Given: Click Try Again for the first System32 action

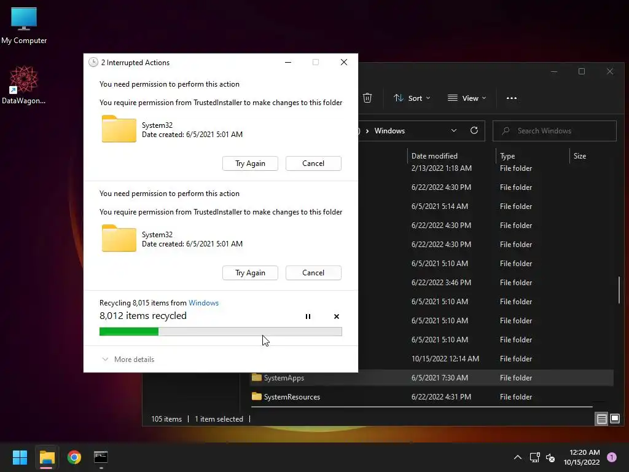Looking at the screenshot, I should 251,163.
